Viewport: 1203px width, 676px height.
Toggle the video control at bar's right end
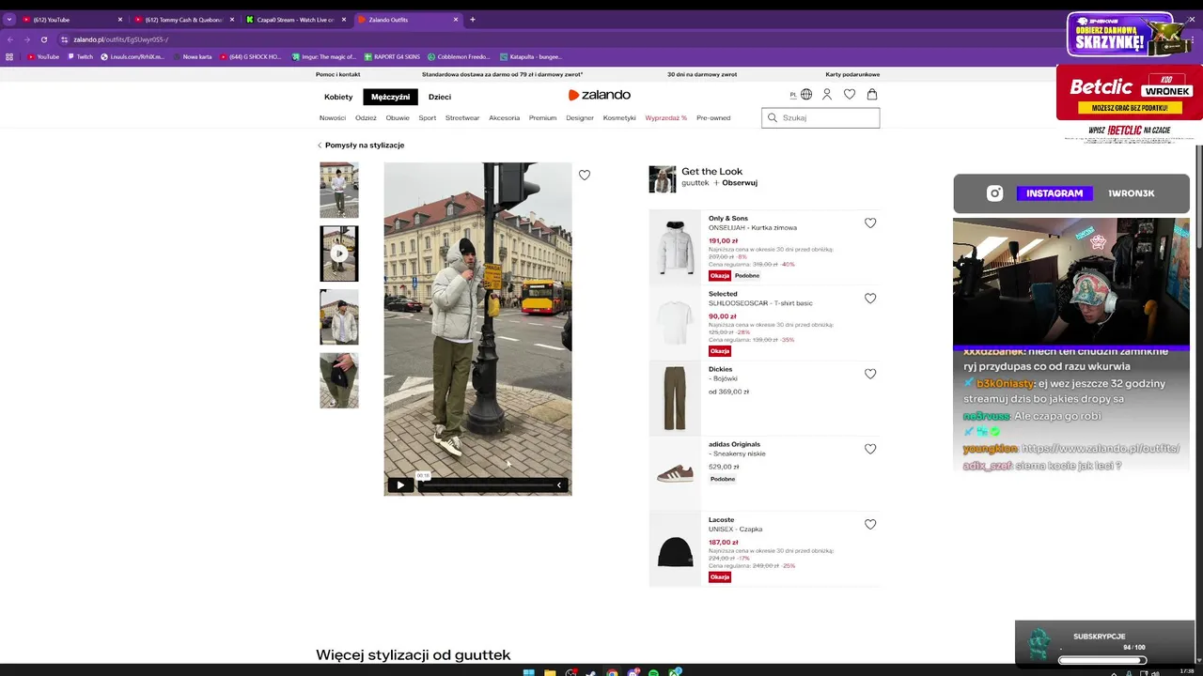tap(560, 485)
